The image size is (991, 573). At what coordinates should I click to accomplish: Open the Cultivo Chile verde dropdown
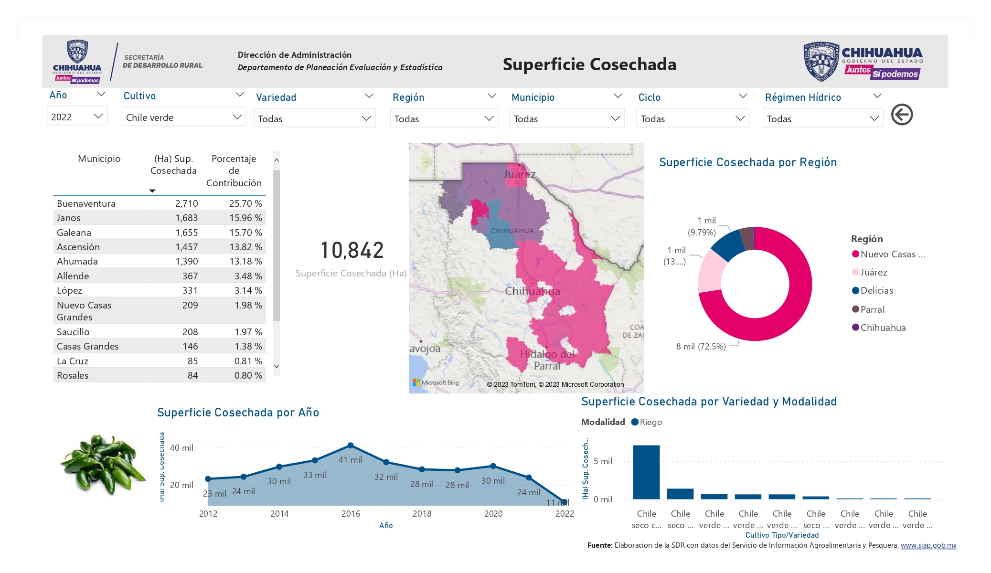[x=184, y=117]
